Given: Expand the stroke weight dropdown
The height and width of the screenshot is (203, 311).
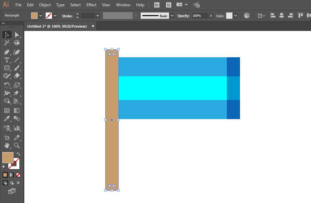Looking at the screenshot, I should point(98,15).
